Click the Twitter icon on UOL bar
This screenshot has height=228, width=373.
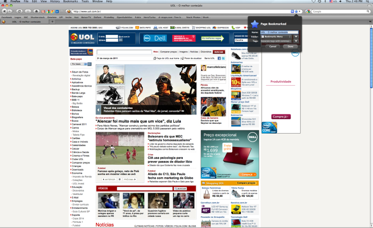pos(223,58)
